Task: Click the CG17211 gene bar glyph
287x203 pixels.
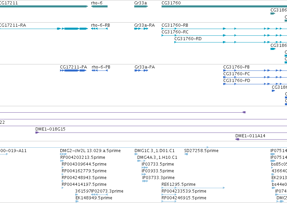Action: pyautogui.click(x=44, y=6)
